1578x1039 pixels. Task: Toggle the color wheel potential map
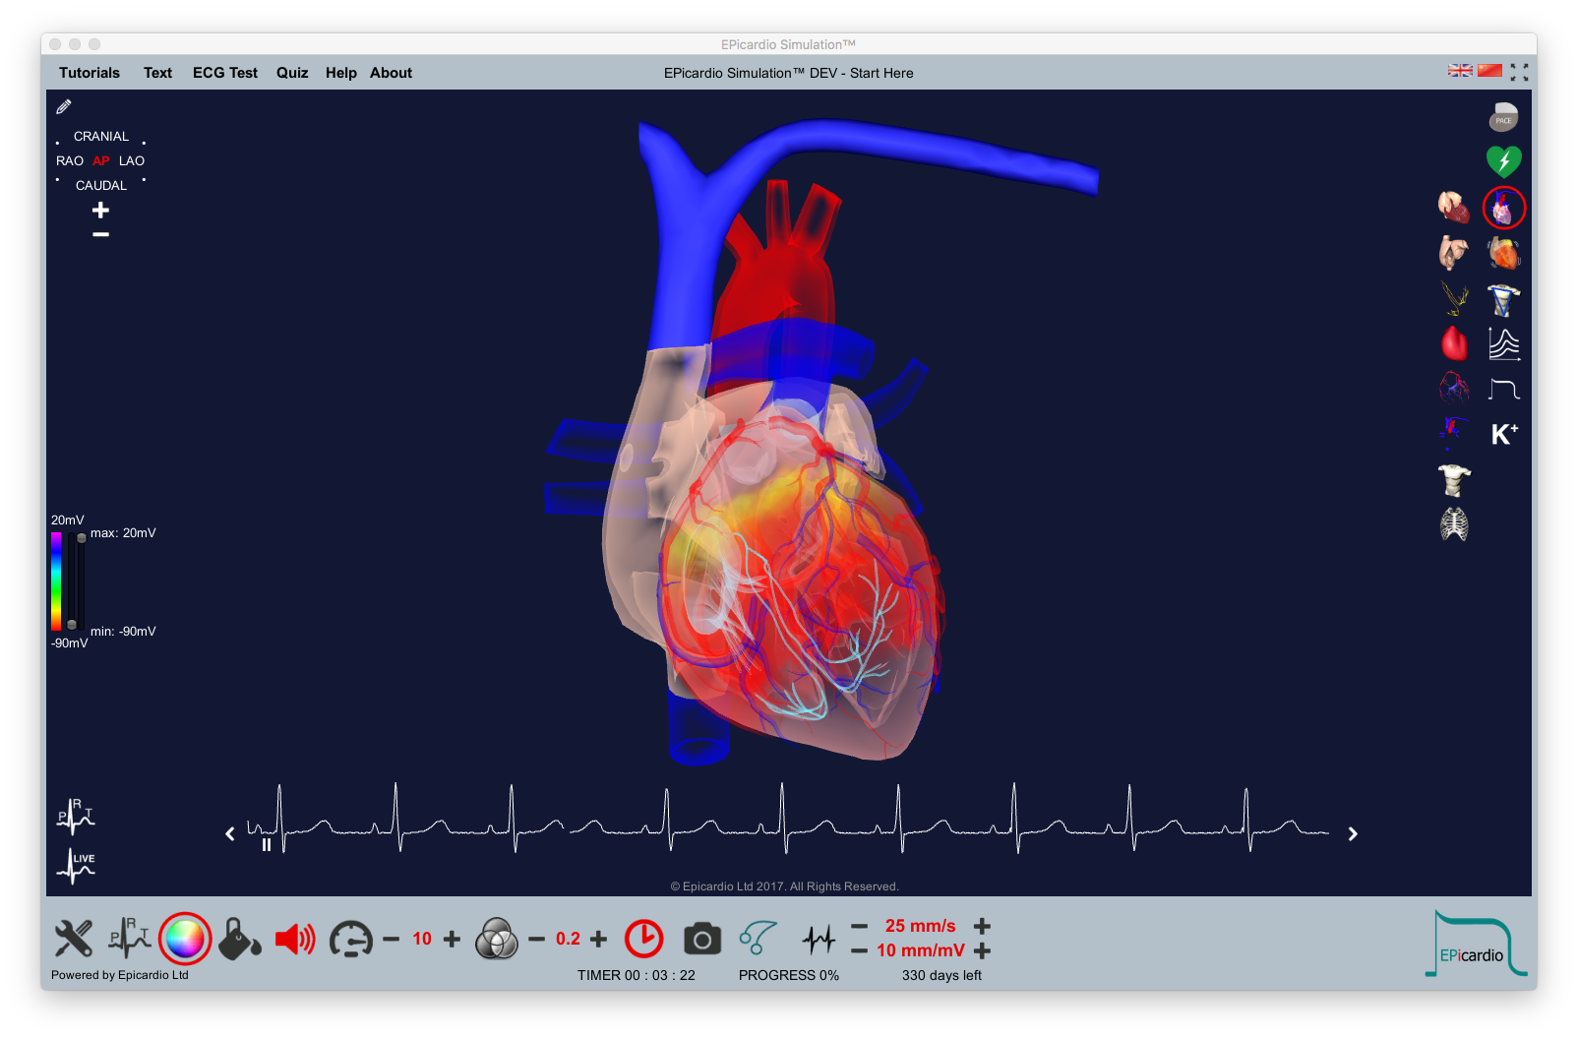coord(185,939)
